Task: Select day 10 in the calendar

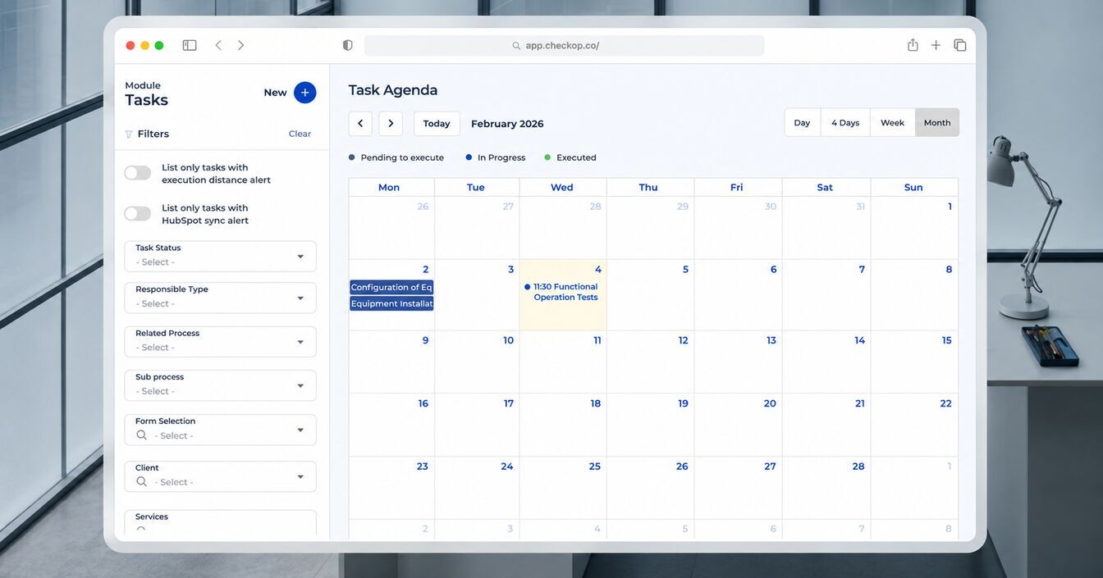Action: pos(509,340)
